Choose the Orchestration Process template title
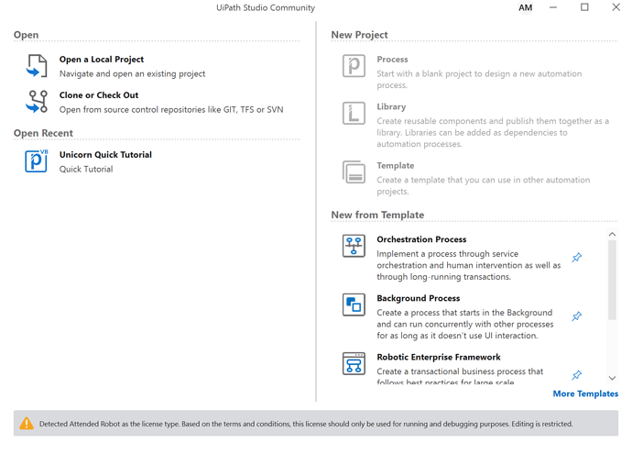 coord(421,239)
